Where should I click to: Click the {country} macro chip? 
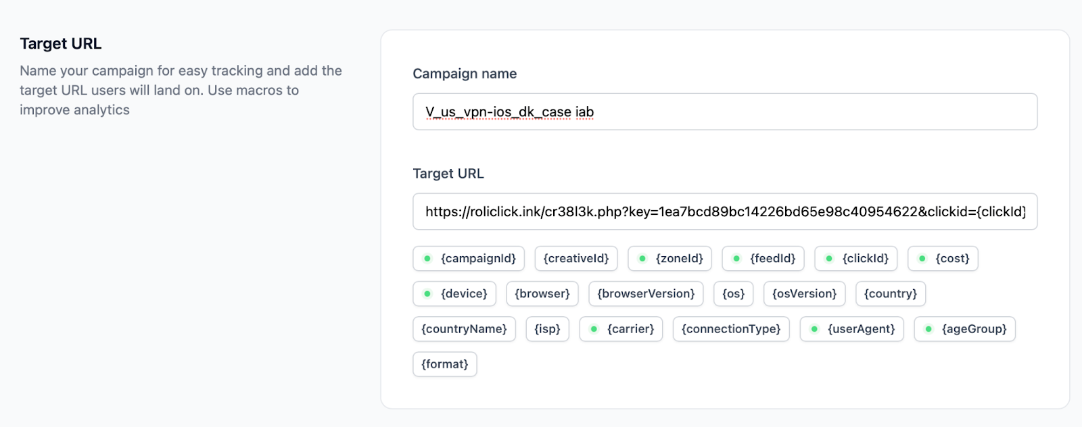tap(890, 294)
